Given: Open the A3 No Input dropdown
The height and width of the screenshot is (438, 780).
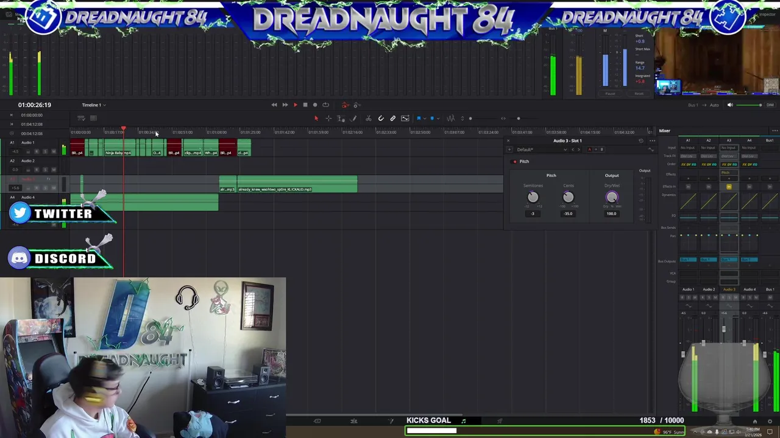Looking at the screenshot, I should pyautogui.click(x=729, y=148).
